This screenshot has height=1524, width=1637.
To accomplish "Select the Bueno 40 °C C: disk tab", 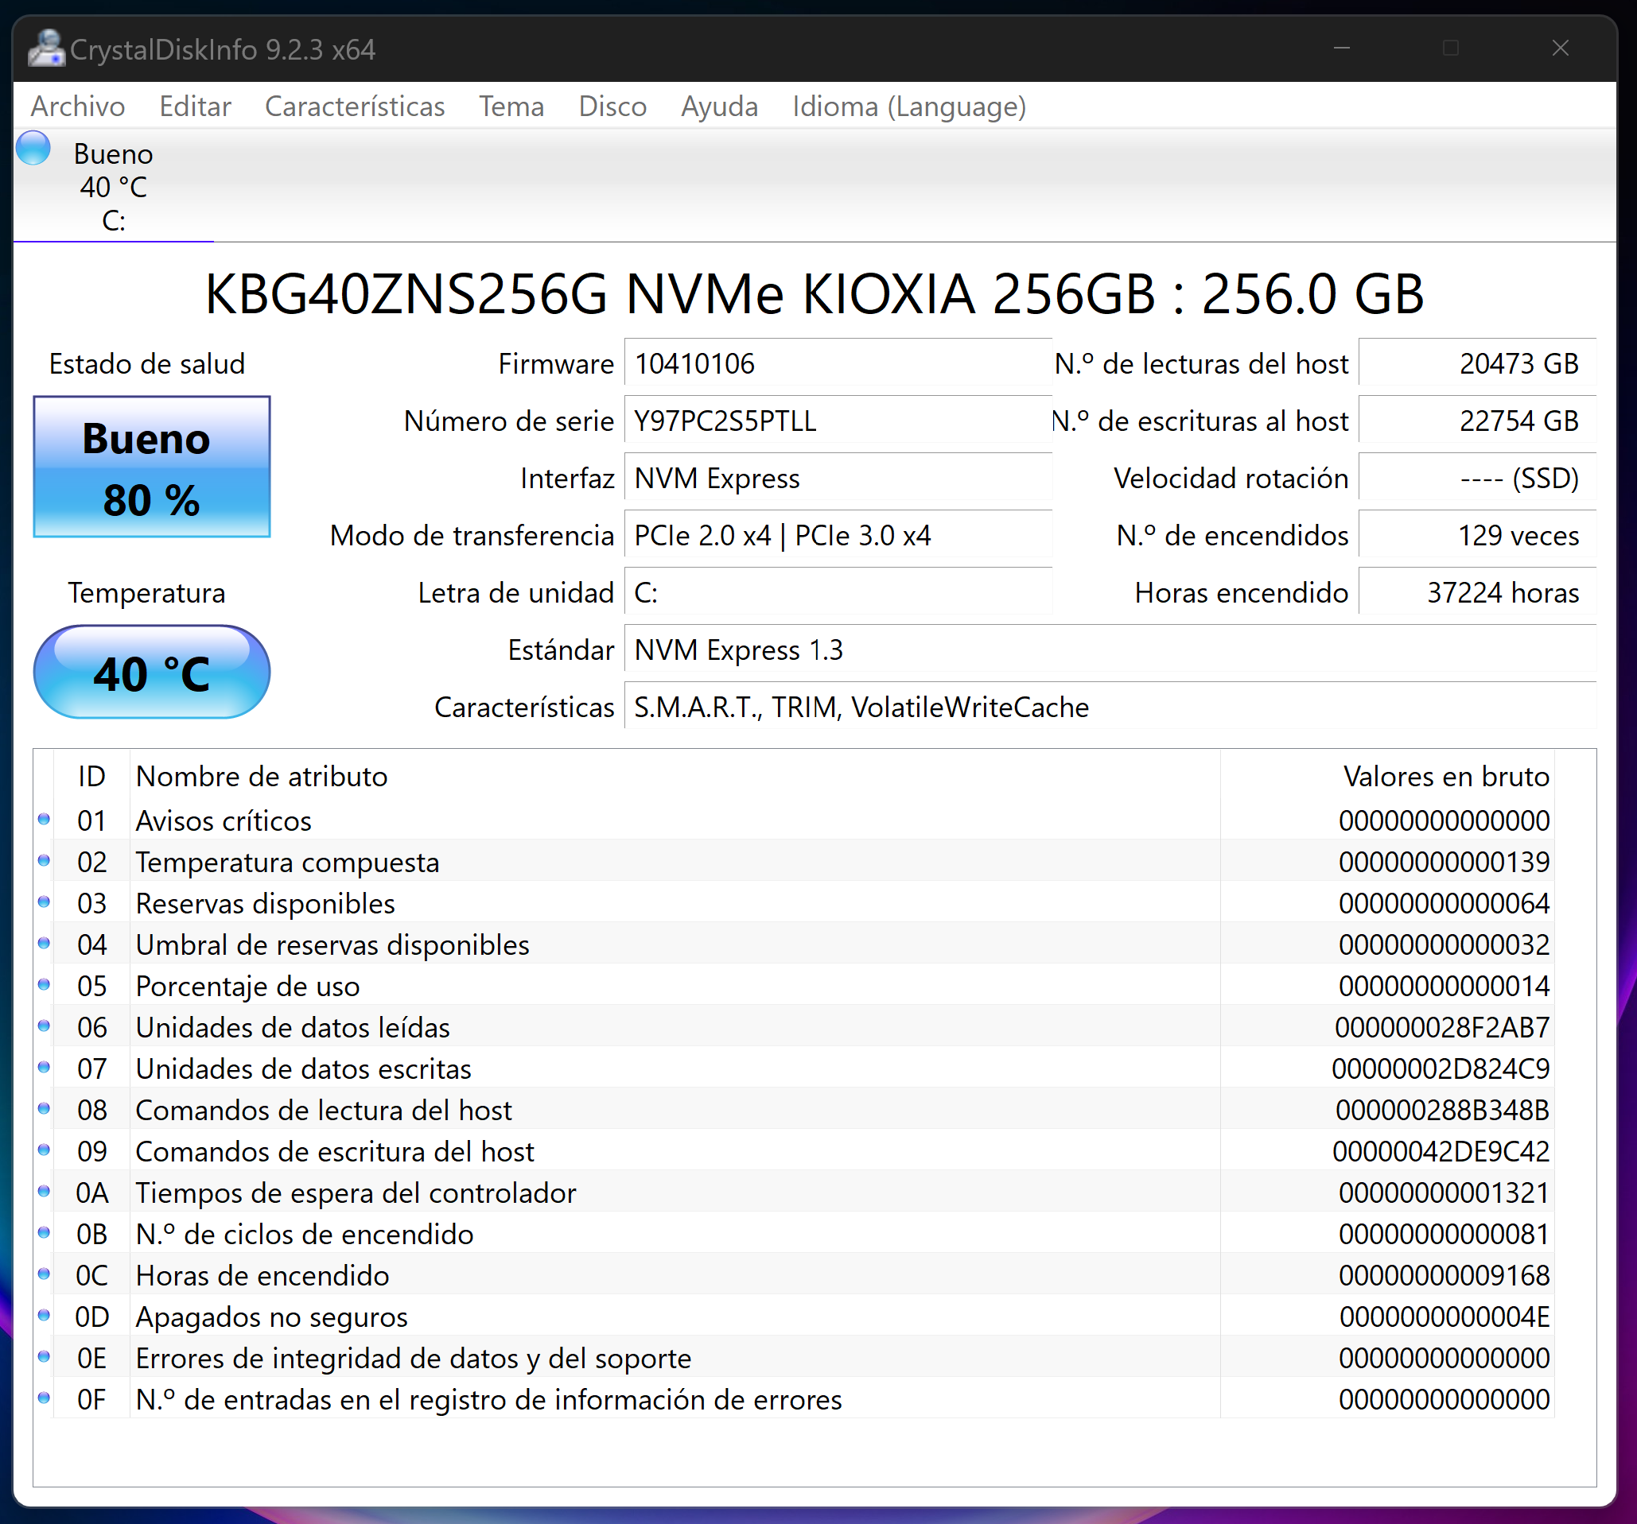I will 114,187.
